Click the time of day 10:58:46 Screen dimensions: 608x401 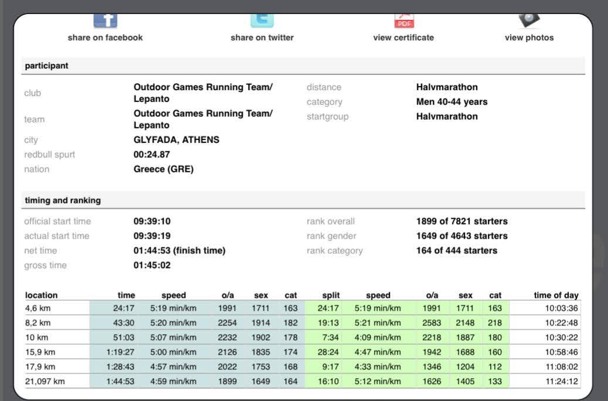click(x=562, y=352)
